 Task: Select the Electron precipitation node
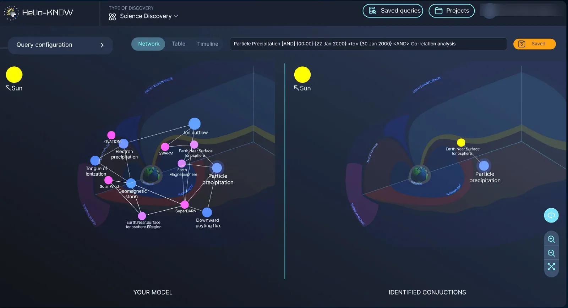point(124,144)
